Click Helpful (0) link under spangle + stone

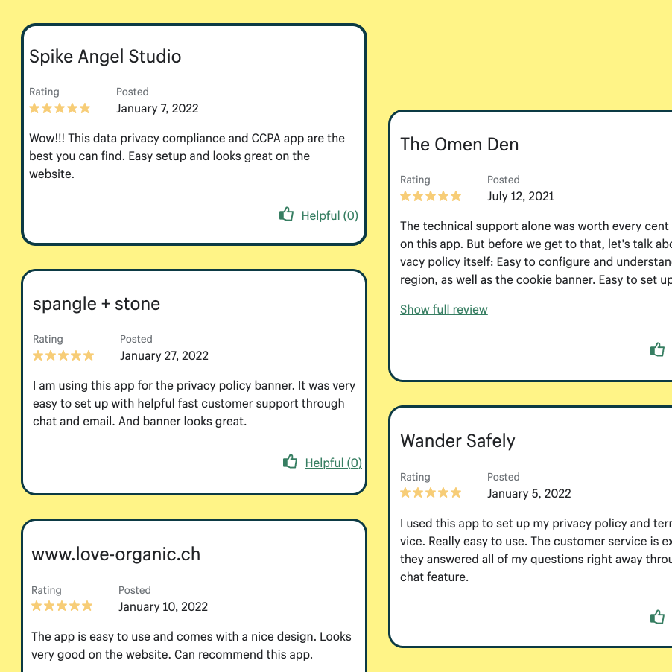coord(333,463)
